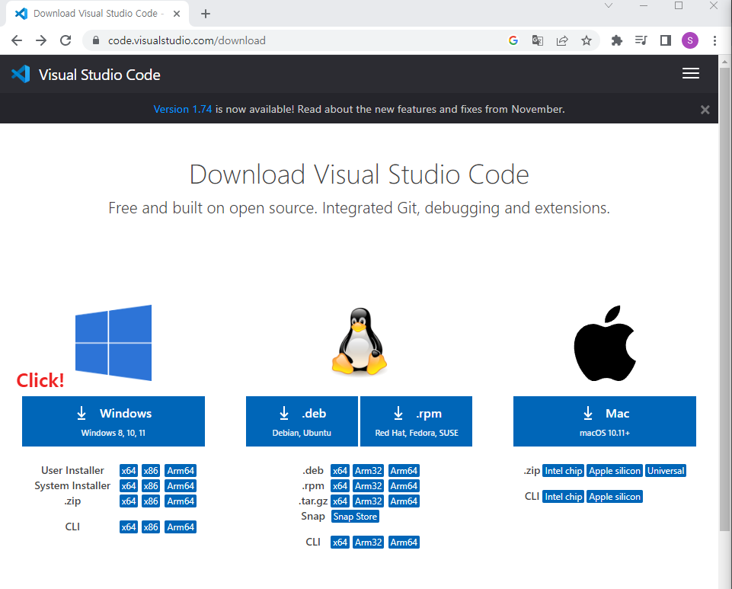Click the share page icon

pos(562,40)
